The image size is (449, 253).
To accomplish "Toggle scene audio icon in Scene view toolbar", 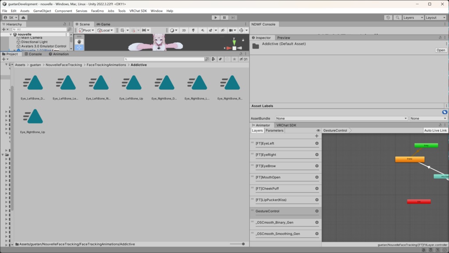I will pyautogui.click(x=203, y=30).
